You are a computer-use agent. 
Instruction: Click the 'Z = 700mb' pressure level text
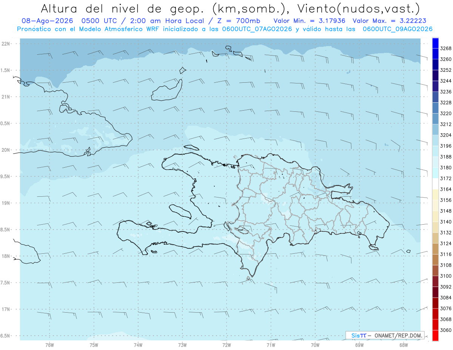click(x=239, y=21)
